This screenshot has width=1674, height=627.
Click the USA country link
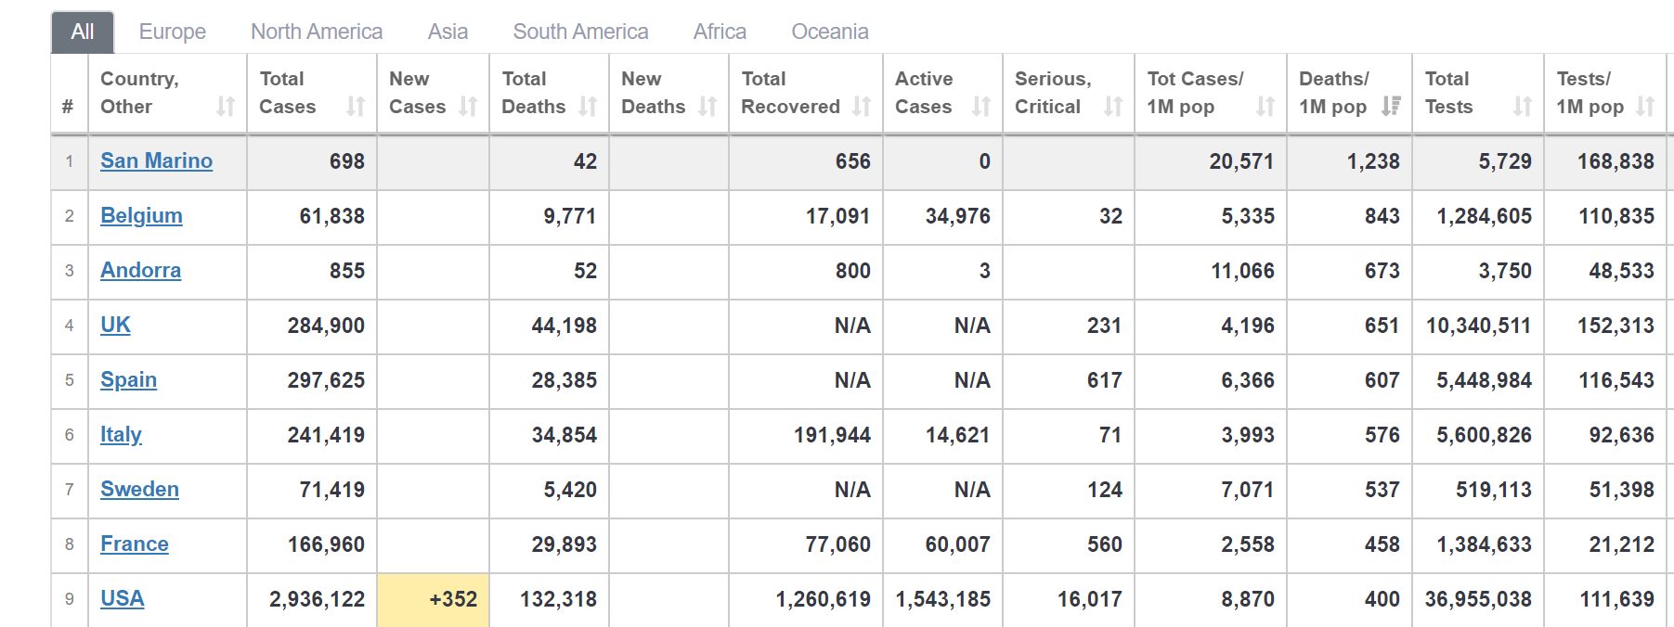click(x=122, y=598)
